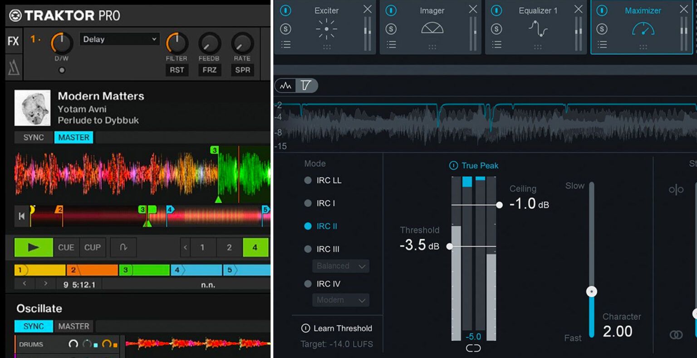The image size is (697, 358).
Task: Open the Modern dropdown under IRC IV
Action: point(340,300)
